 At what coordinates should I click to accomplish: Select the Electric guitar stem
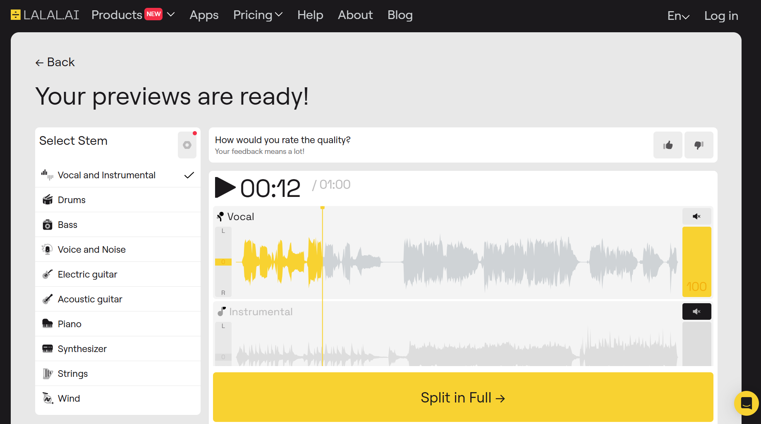coord(87,274)
